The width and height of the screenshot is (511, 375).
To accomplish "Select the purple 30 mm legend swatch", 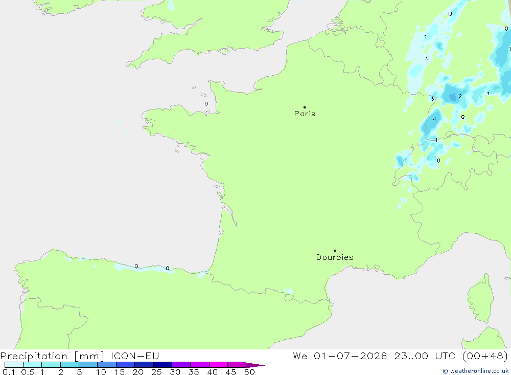I will tap(181, 365).
